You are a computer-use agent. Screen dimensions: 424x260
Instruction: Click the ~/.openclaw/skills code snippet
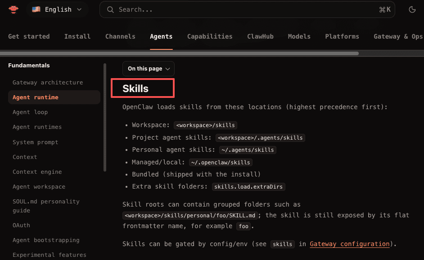click(x=221, y=163)
